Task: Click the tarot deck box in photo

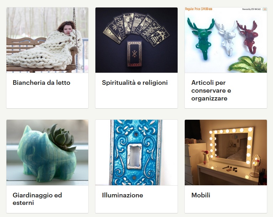Action: pos(134,53)
